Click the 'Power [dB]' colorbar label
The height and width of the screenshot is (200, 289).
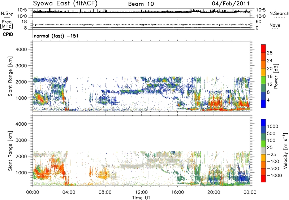(x=276, y=76)
